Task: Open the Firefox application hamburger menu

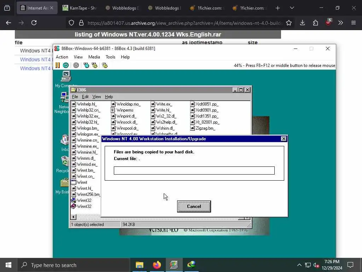Action: (354, 23)
